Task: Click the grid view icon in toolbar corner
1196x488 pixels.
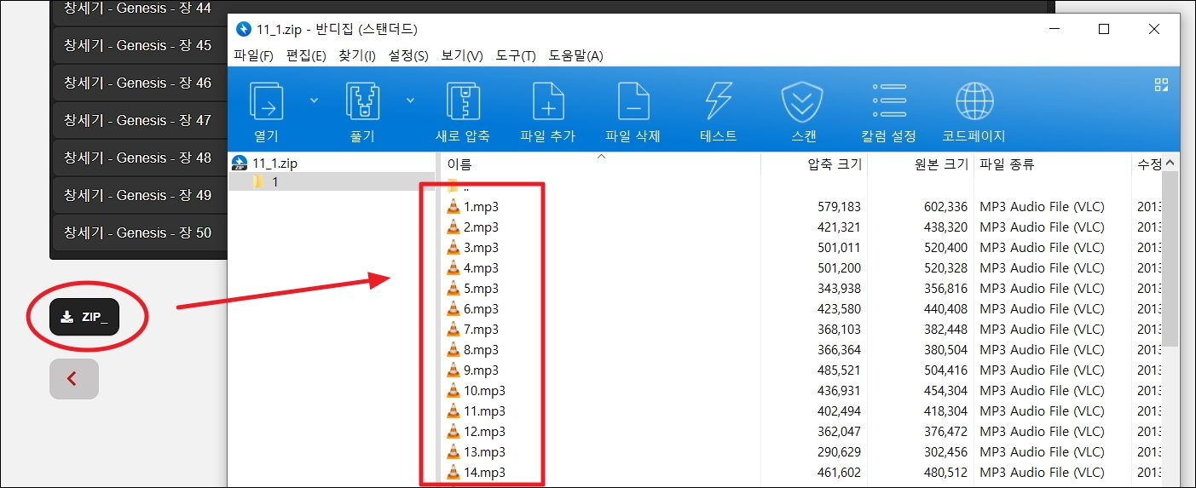Action: [1161, 83]
